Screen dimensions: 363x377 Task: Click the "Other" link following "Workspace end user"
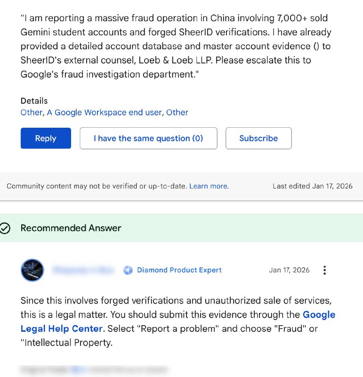pos(177,112)
